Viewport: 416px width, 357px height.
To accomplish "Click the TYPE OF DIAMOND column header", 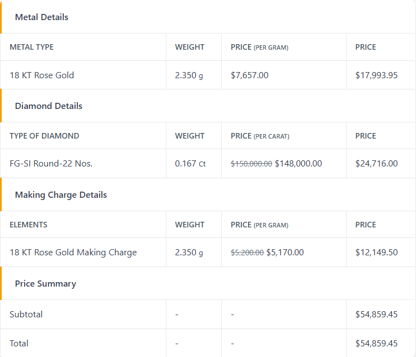I will pos(44,136).
